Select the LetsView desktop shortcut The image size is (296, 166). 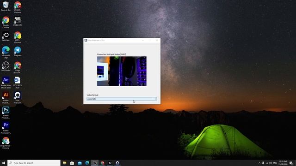[6, 36]
